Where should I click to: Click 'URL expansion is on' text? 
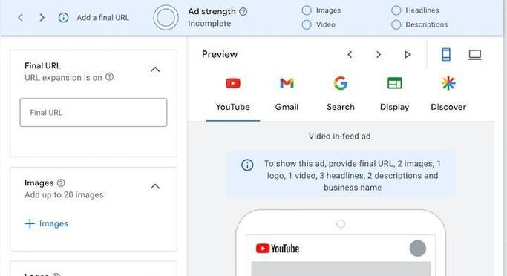63,78
